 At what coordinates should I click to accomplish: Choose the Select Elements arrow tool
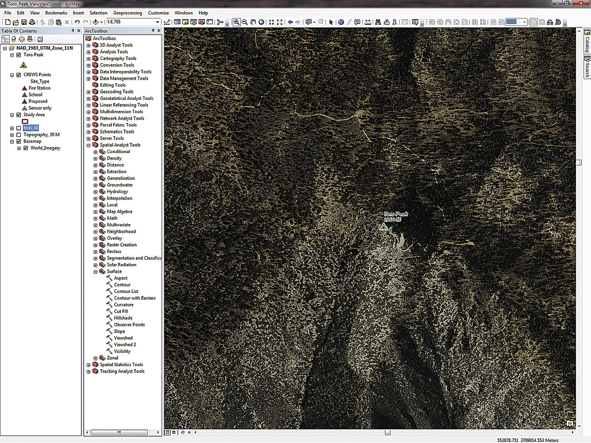click(x=331, y=23)
